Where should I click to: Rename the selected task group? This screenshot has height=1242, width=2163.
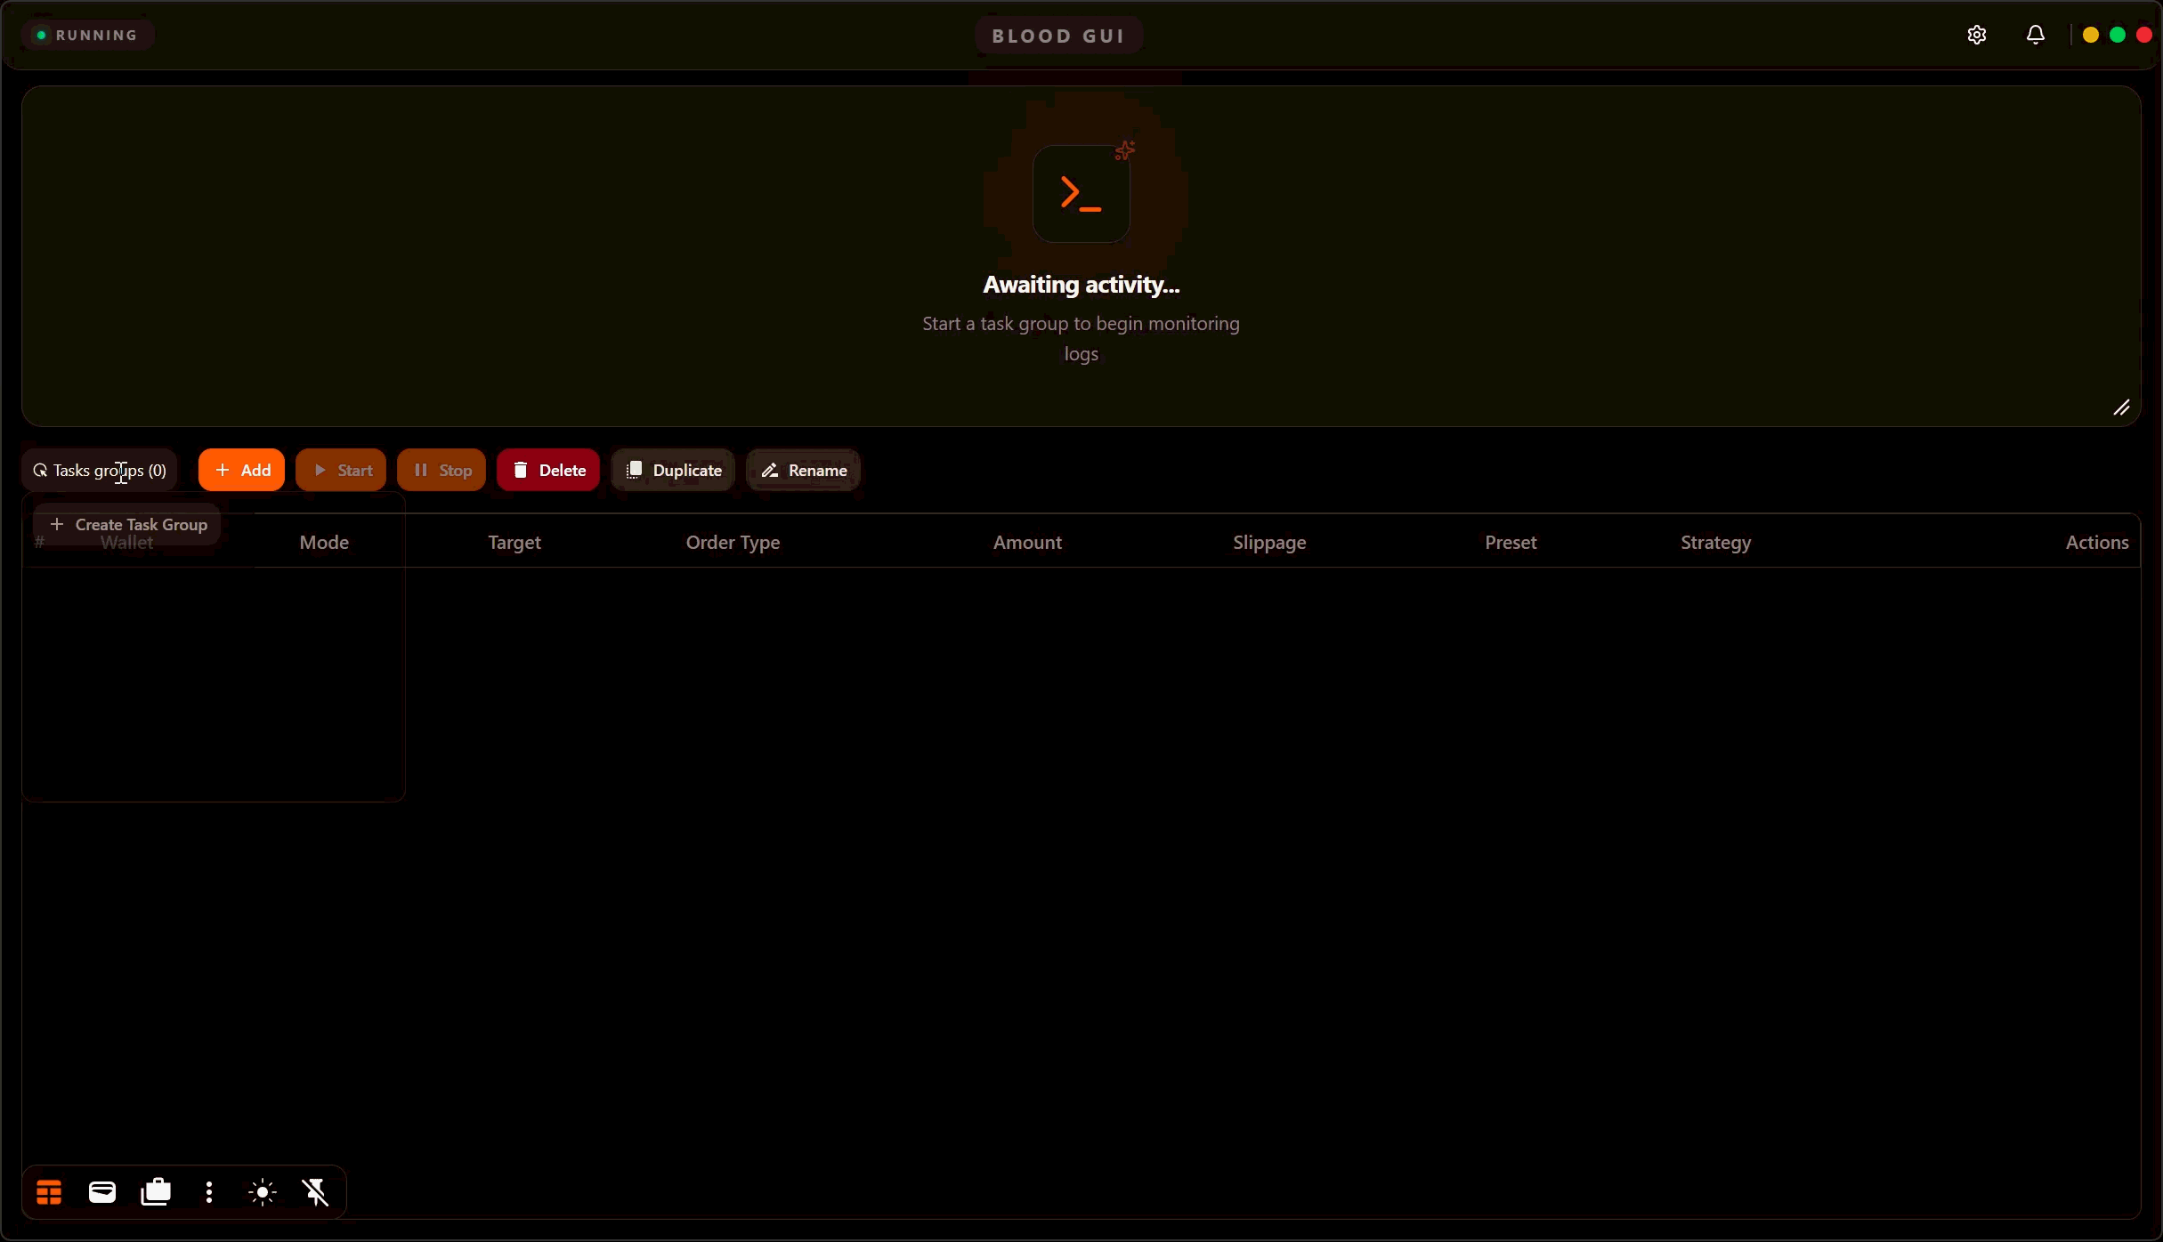[803, 470]
